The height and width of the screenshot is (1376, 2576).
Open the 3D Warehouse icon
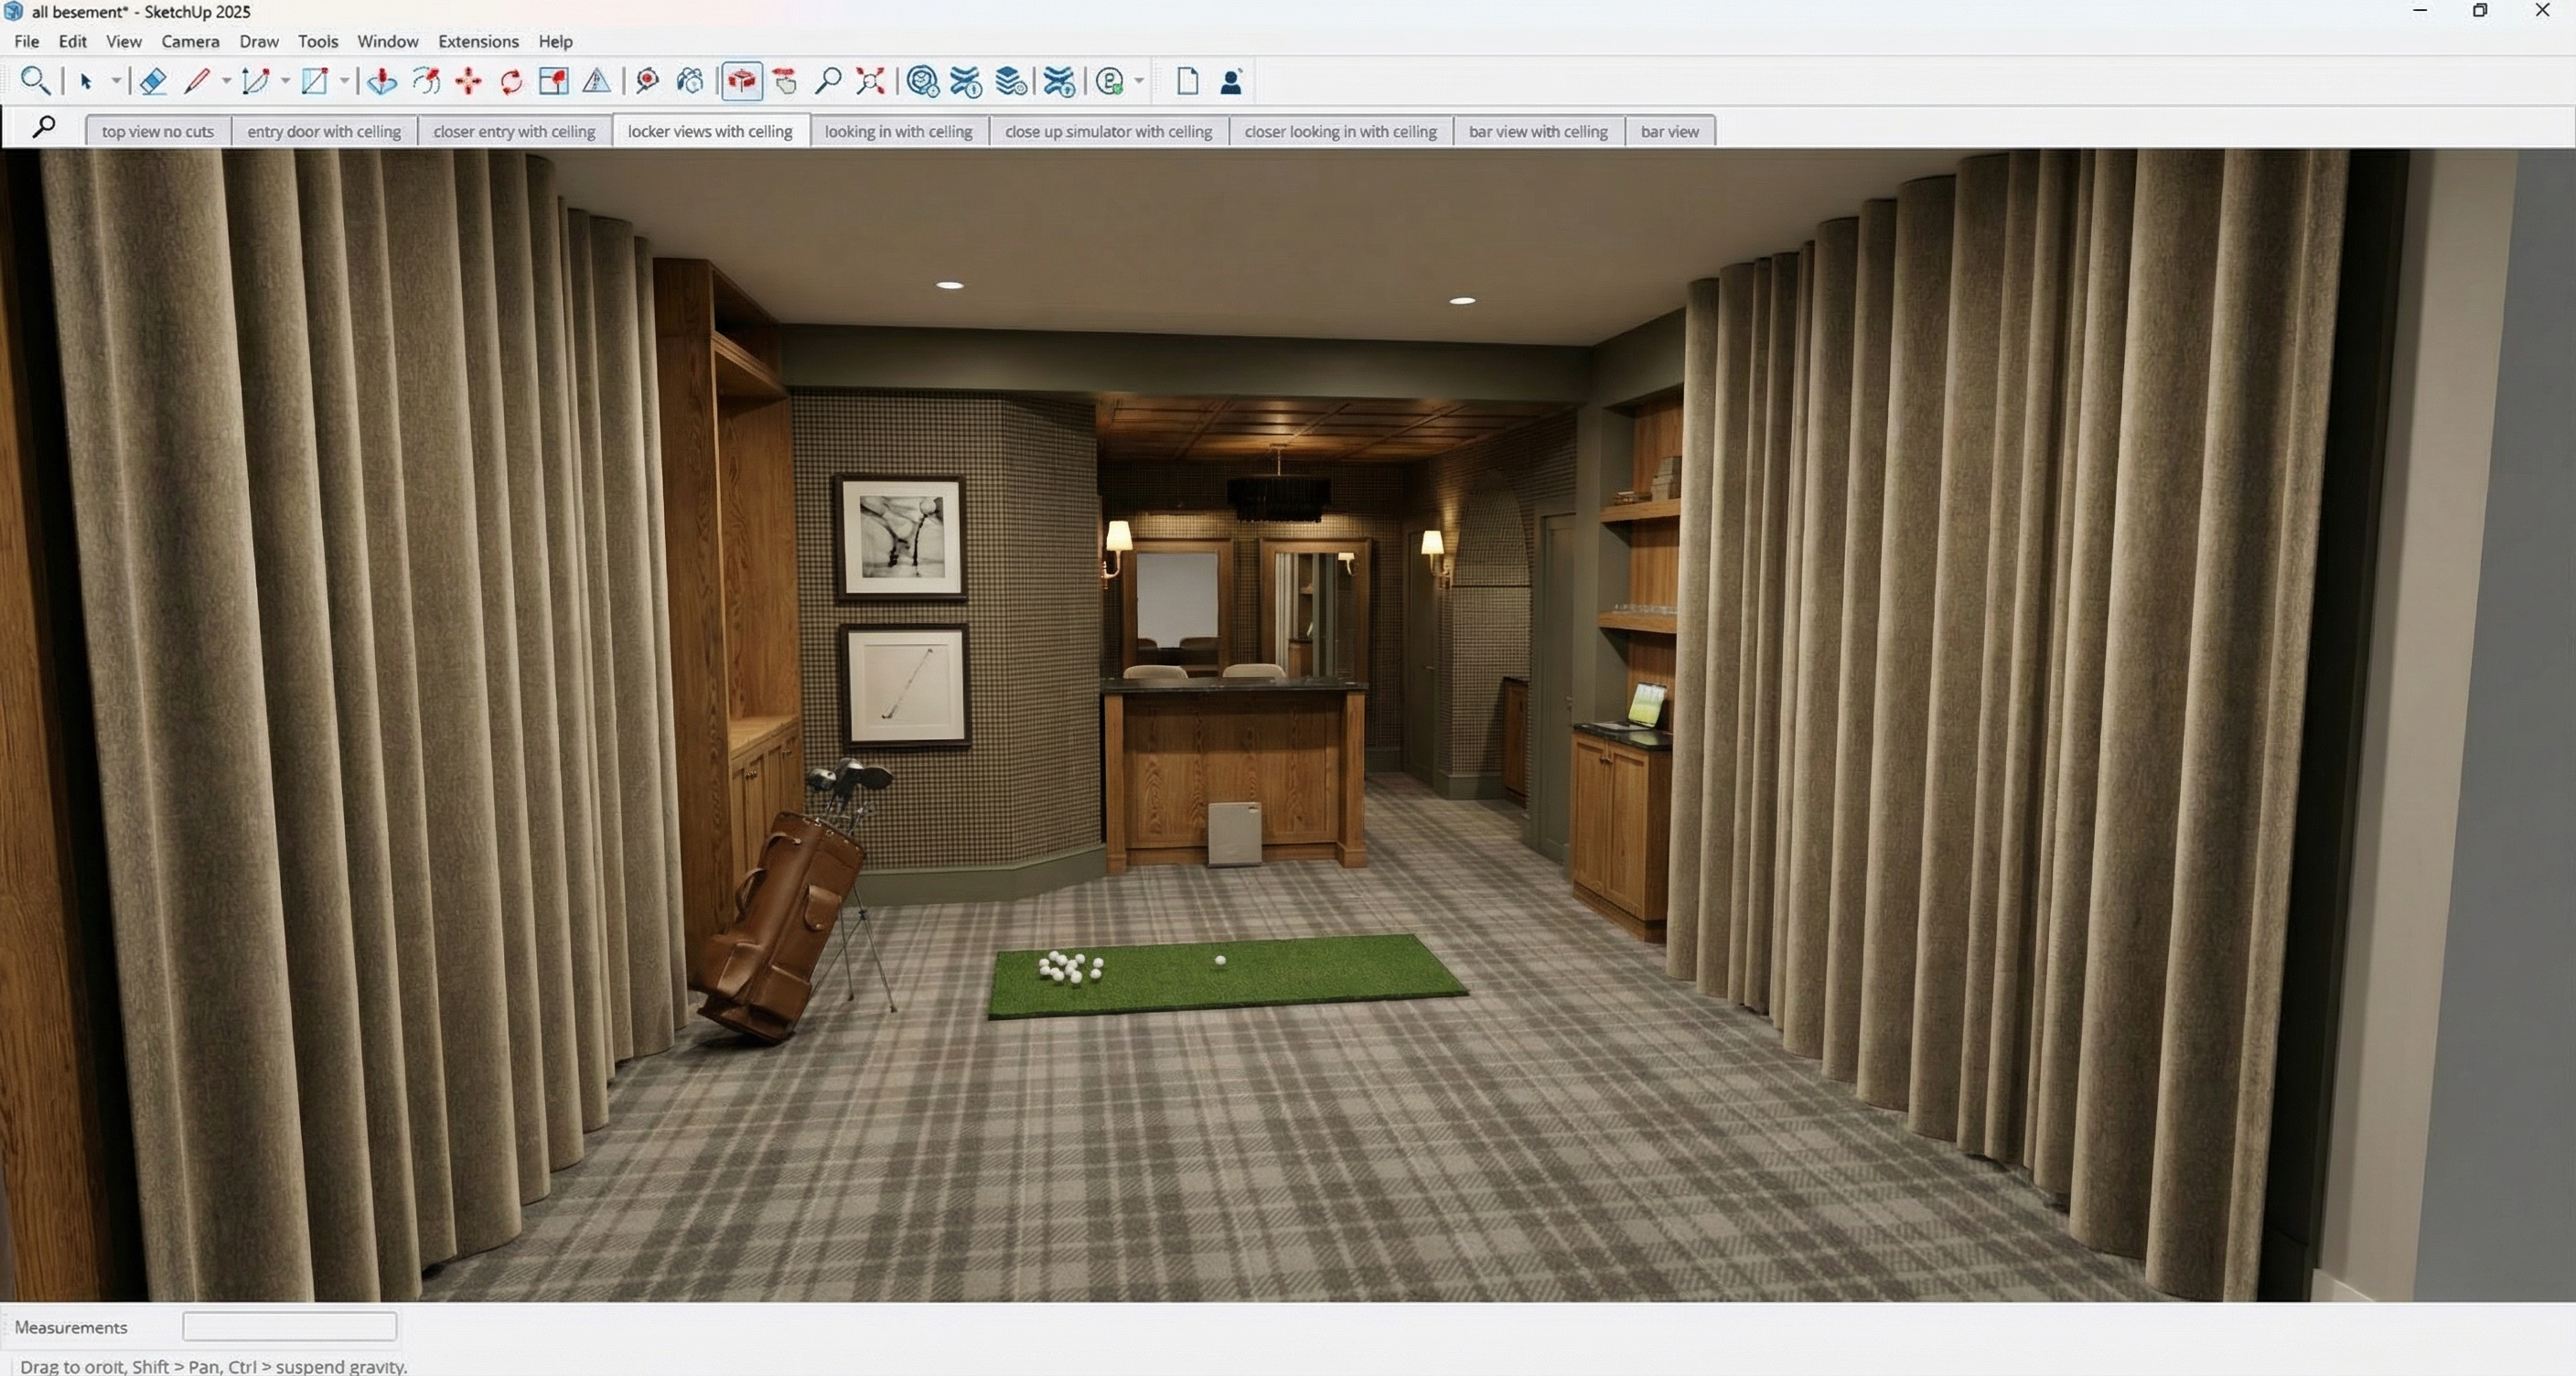pyautogui.click(x=922, y=81)
